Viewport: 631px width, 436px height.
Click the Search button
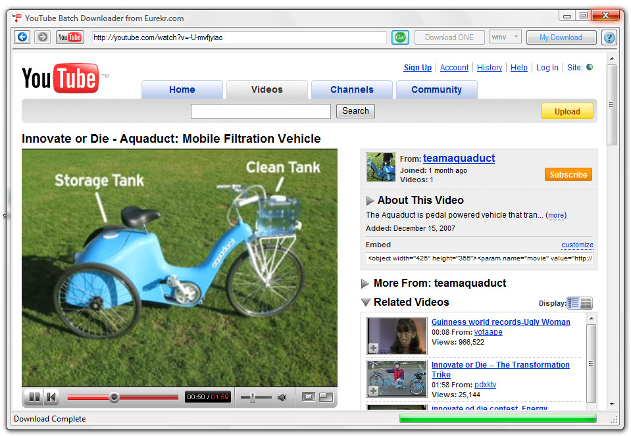pos(355,111)
